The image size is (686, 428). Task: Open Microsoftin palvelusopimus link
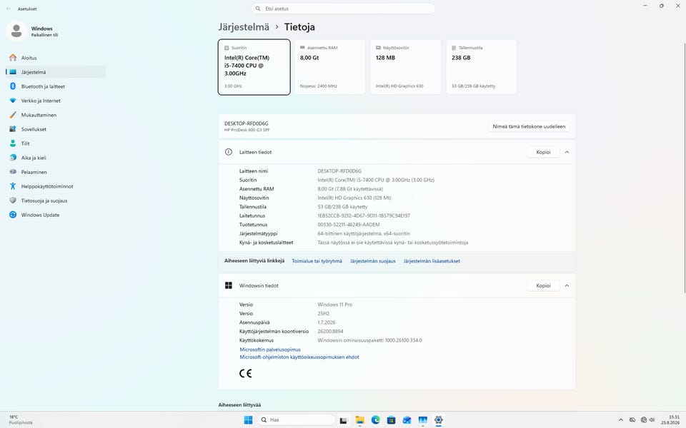coord(270,350)
